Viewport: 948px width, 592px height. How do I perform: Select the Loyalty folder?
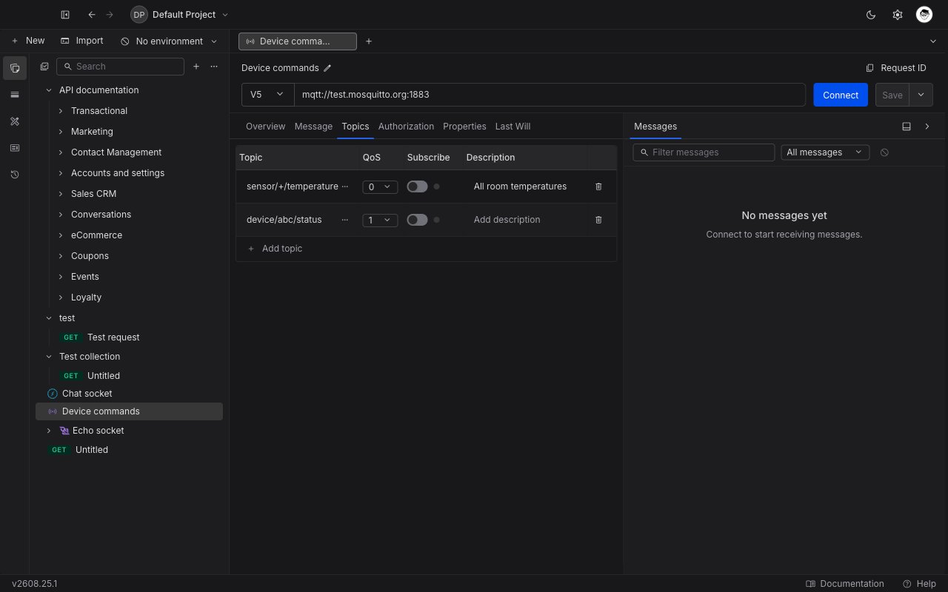pos(86,297)
